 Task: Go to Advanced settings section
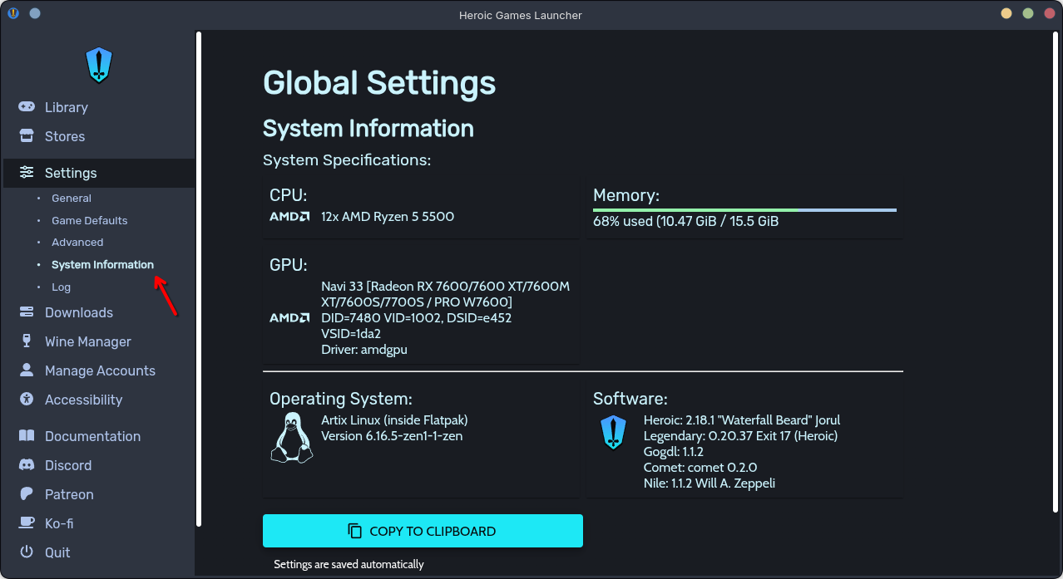[x=77, y=243]
